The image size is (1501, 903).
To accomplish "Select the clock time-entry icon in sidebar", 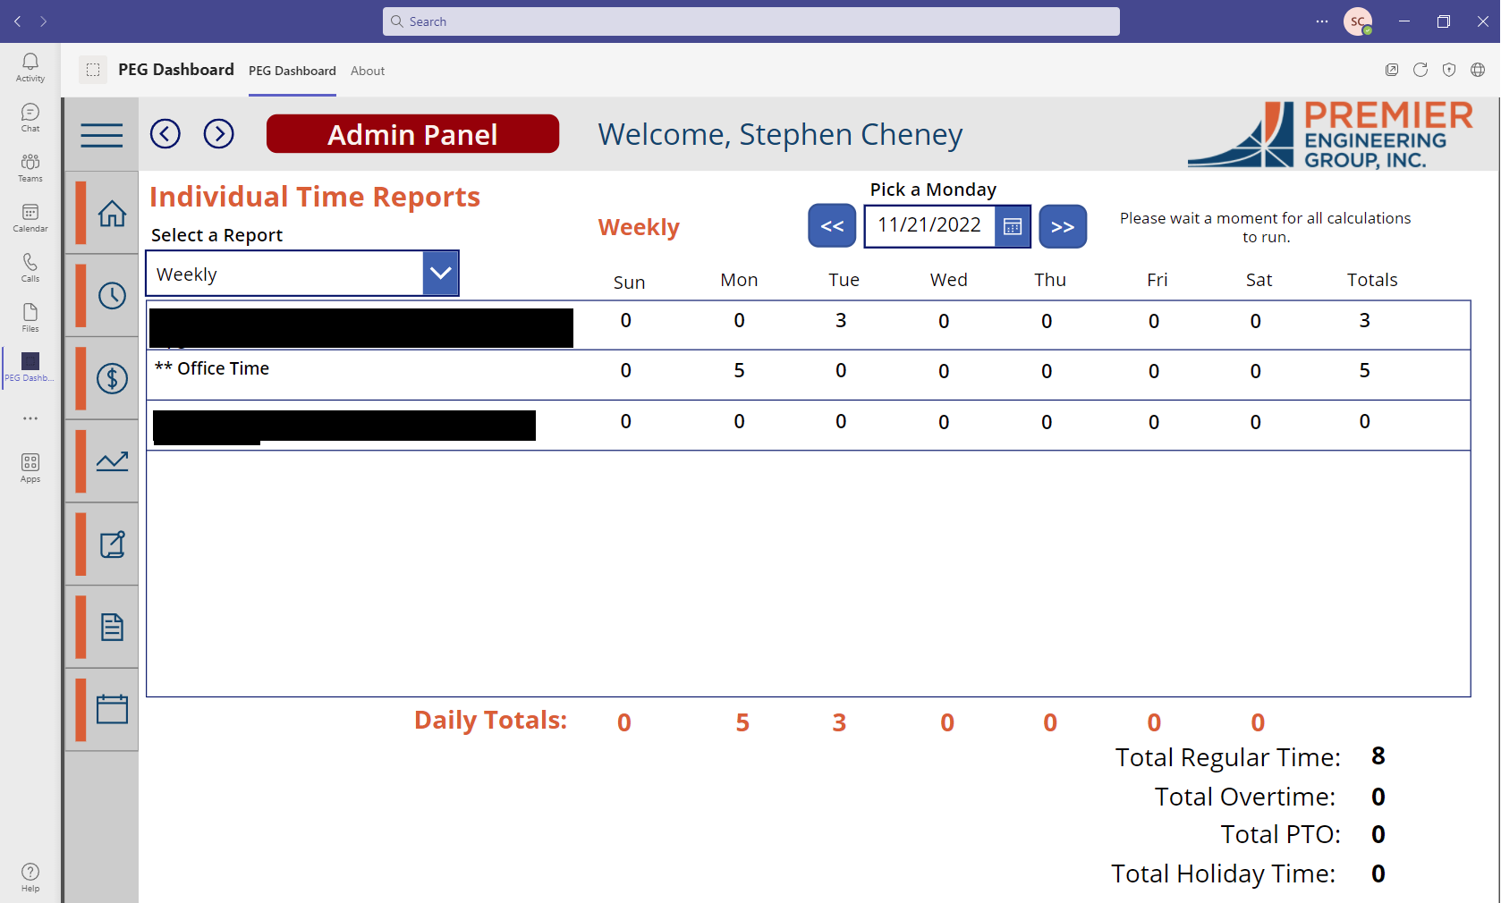I will pyautogui.click(x=113, y=295).
